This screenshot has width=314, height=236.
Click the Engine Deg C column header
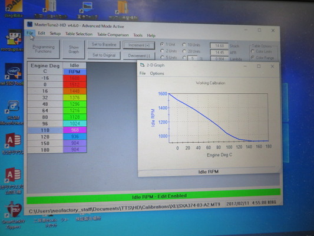[x=45, y=68]
